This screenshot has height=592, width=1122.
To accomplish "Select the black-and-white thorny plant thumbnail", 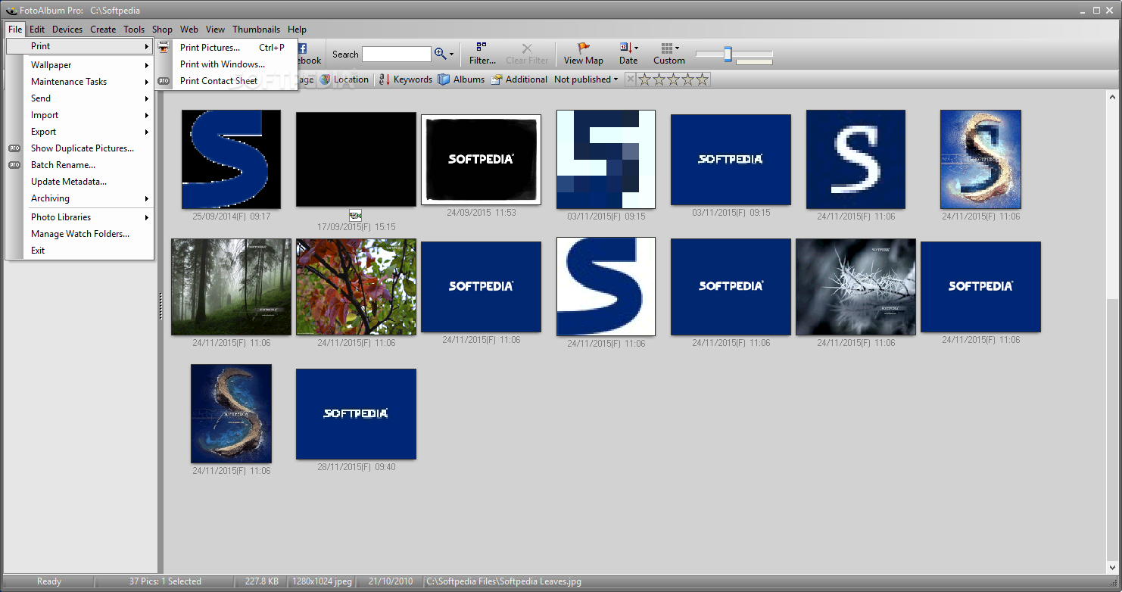I will pos(856,287).
